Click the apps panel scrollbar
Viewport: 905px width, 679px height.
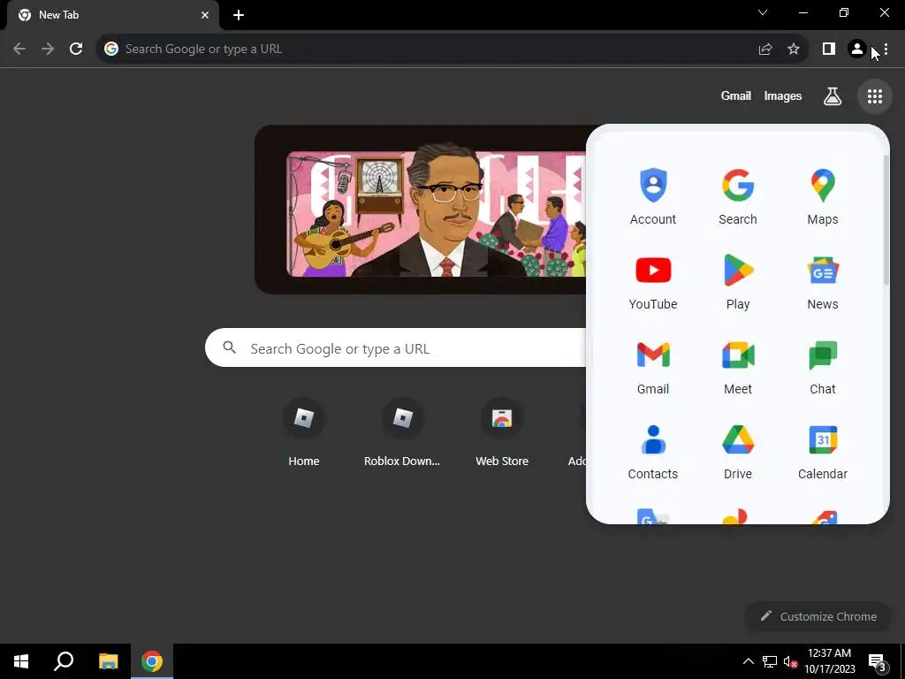886,220
